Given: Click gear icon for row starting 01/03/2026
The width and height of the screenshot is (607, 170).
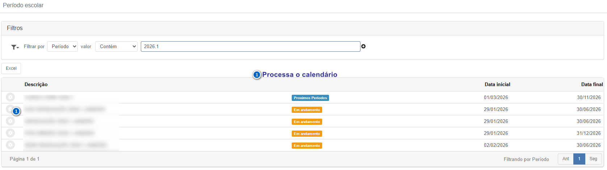Looking at the screenshot, I should pos(10,97).
